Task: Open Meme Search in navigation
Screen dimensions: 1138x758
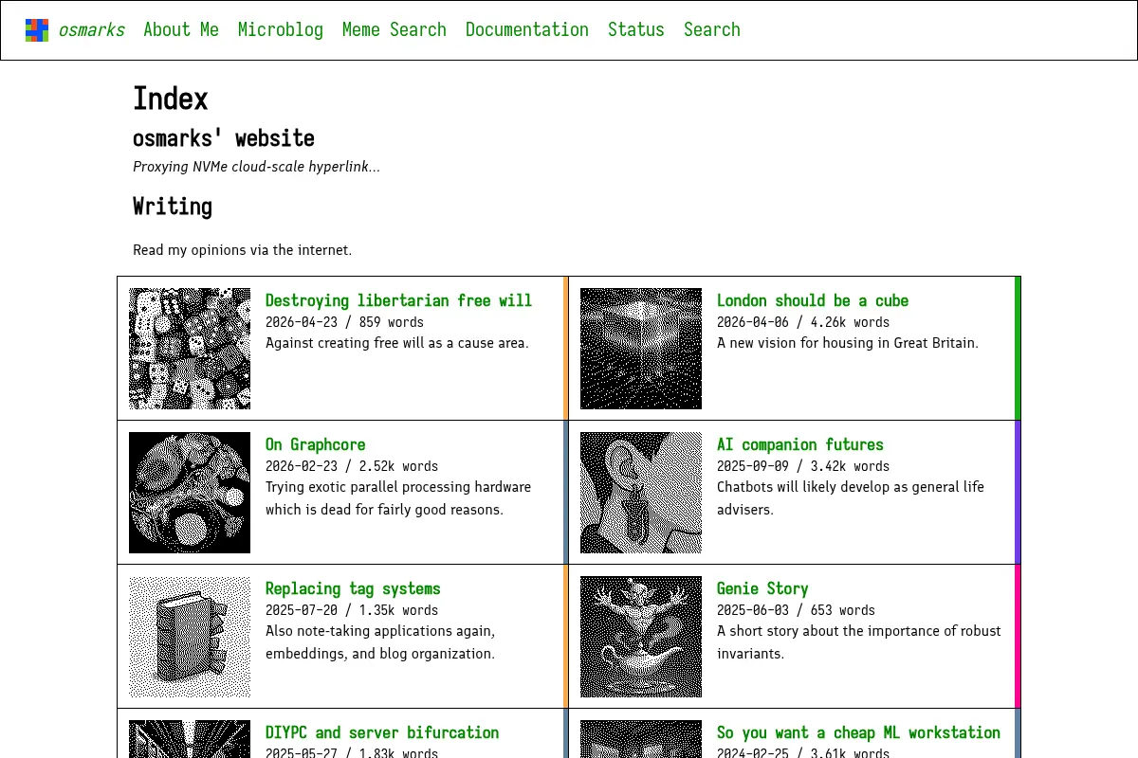Action: (x=395, y=30)
